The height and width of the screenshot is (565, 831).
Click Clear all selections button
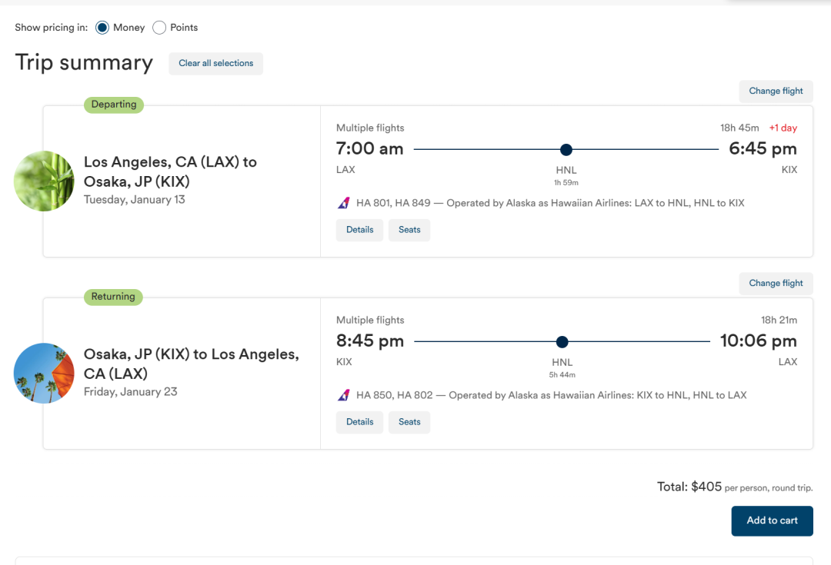click(x=215, y=64)
